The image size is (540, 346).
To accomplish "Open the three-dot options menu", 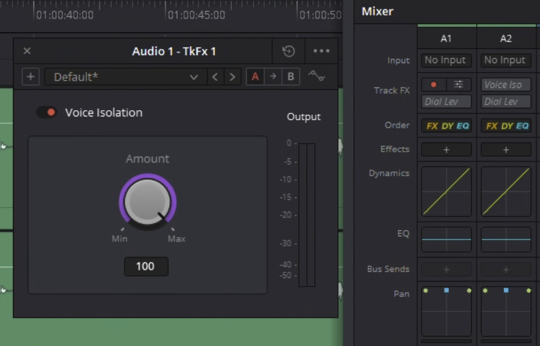I will click(321, 51).
